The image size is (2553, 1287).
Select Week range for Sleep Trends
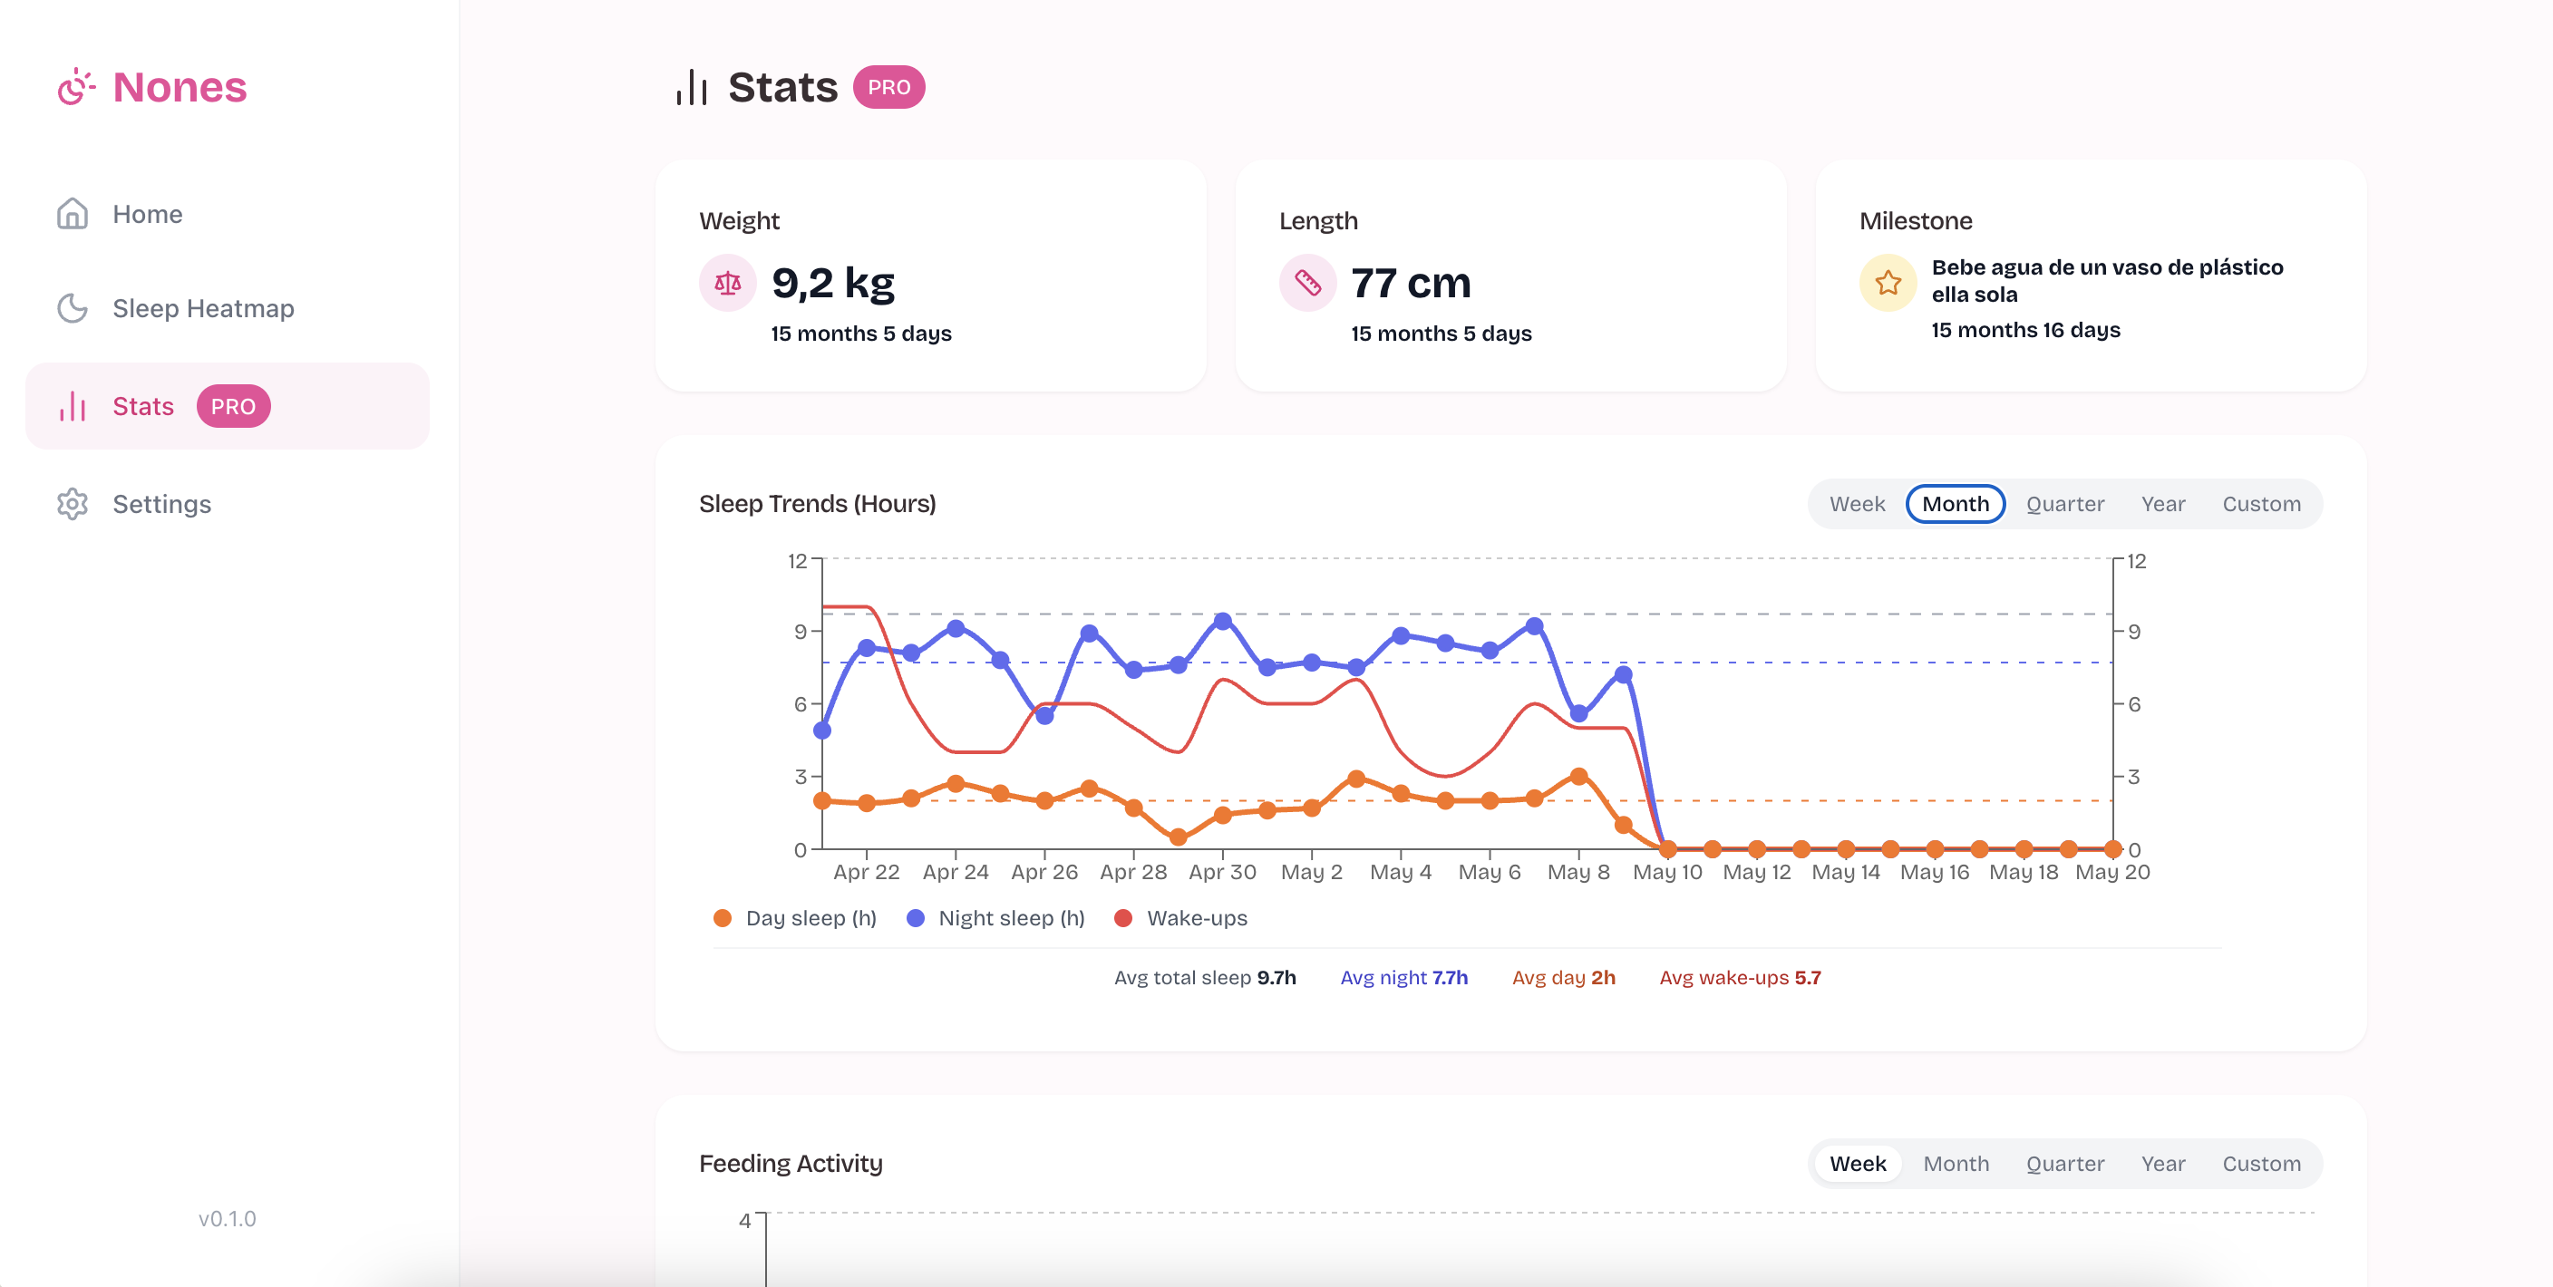[x=1857, y=504]
